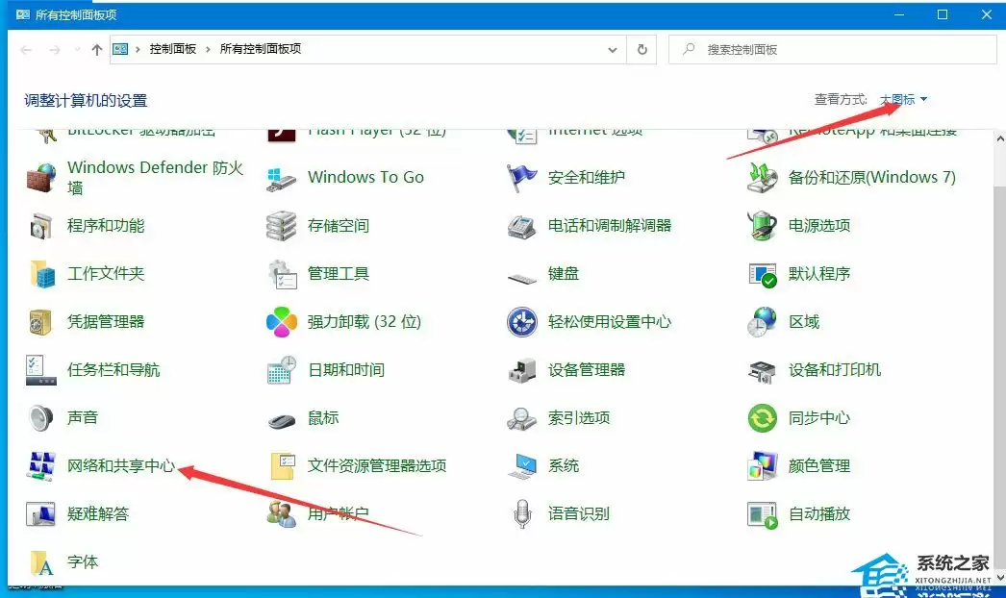Open the 文件资源管理器选项 link
1006x598 pixels.
(x=377, y=466)
